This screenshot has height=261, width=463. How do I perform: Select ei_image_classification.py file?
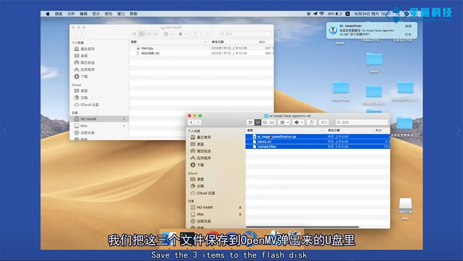point(318,136)
